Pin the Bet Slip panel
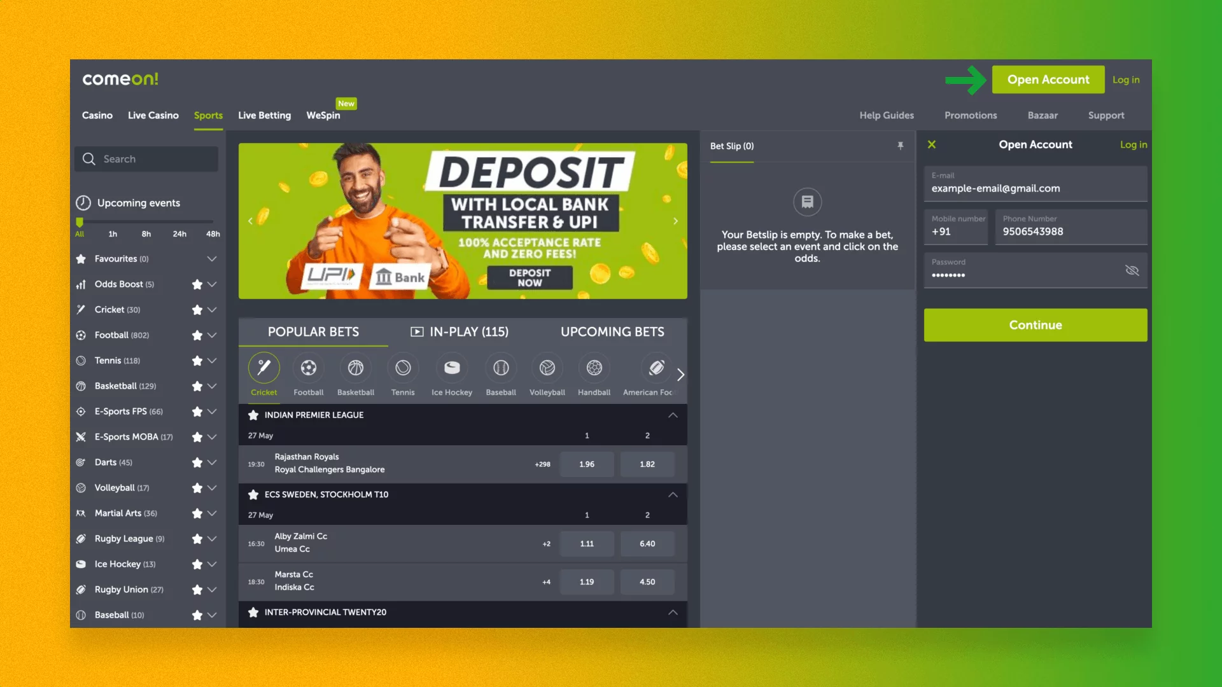 pyautogui.click(x=901, y=146)
